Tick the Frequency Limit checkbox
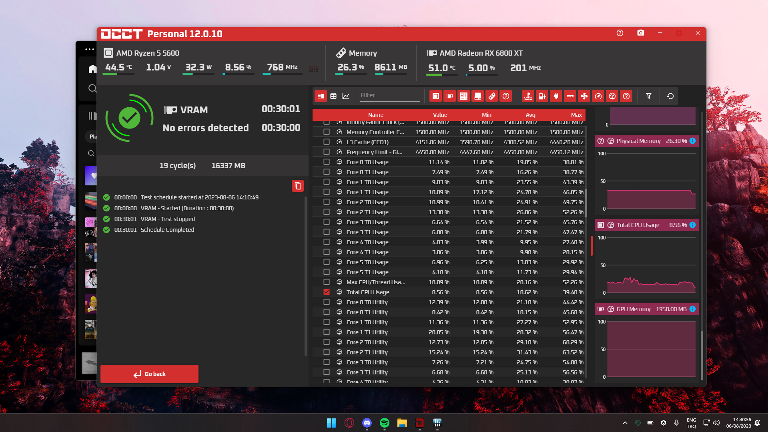Image resolution: width=768 pixels, height=432 pixels. pyautogui.click(x=327, y=152)
